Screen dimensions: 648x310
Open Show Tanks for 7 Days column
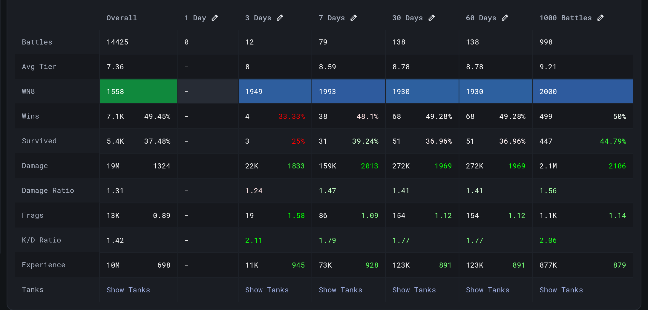coord(340,290)
